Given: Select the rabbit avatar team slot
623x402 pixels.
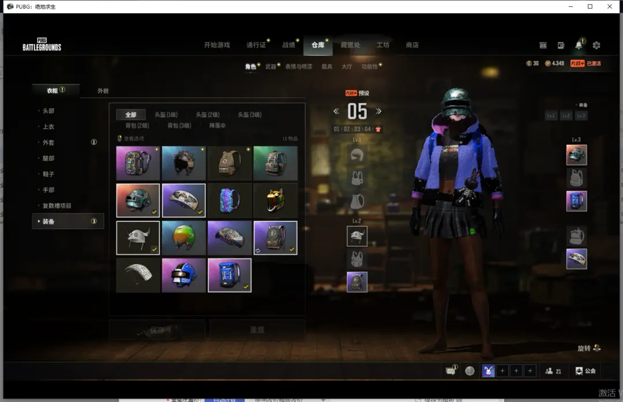Looking at the screenshot, I should tap(489, 371).
